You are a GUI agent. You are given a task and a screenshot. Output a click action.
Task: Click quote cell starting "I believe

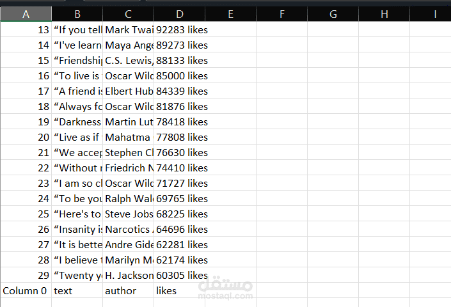point(77,260)
